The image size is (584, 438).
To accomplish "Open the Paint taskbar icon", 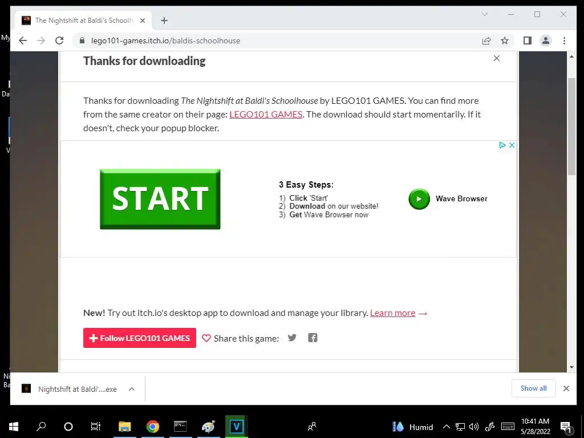I will (x=208, y=427).
